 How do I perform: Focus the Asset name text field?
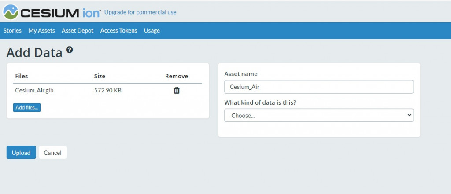[319, 87]
